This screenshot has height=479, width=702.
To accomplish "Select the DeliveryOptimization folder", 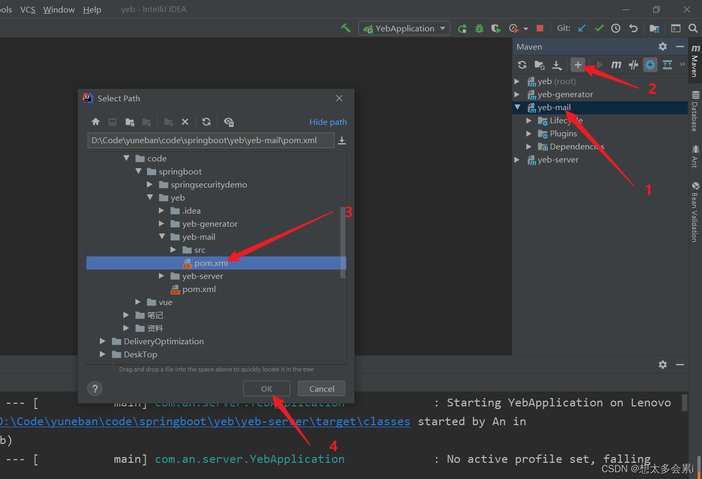I will 164,341.
